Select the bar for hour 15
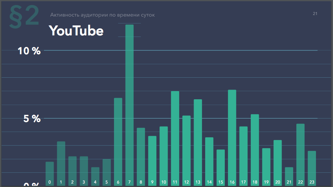Image resolution: width=333 pixels, height=187 pixels. [221, 168]
